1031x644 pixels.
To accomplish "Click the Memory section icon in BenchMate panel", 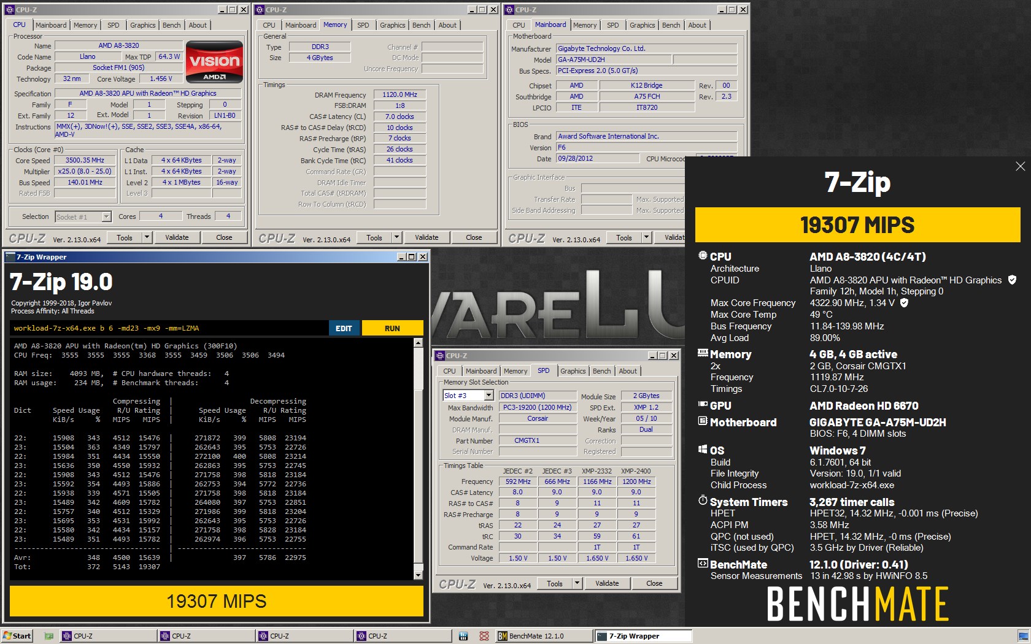I will pos(703,353).
